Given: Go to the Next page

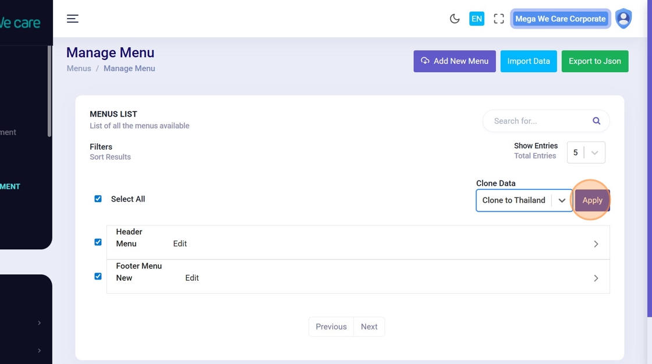Looking at the screenshot, I should [369, 327].
